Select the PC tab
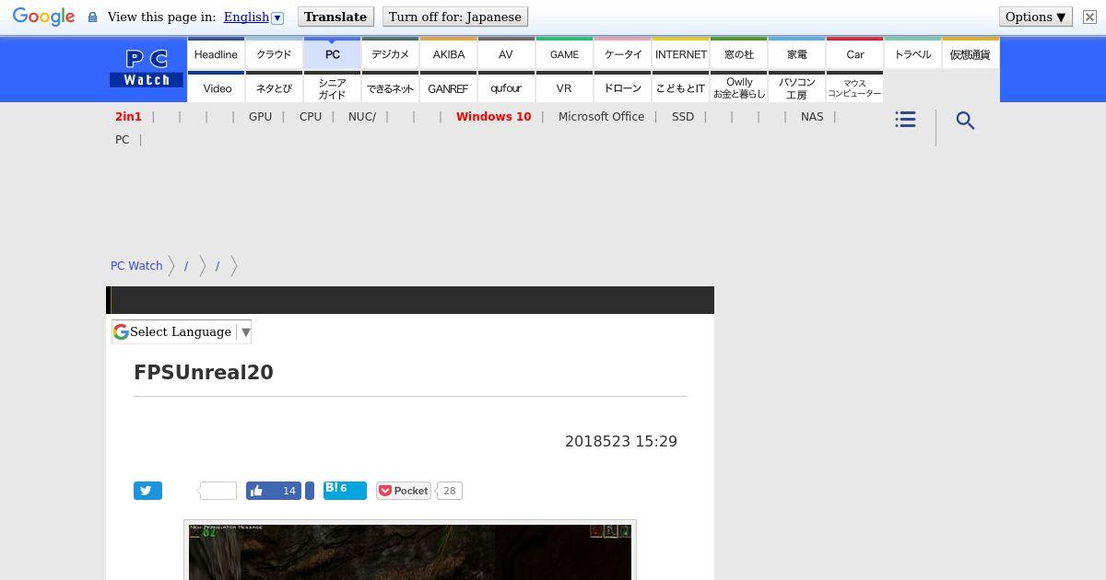Image resolution: width=1106 pixels, height=580 pixels. [x=332, y=54]
